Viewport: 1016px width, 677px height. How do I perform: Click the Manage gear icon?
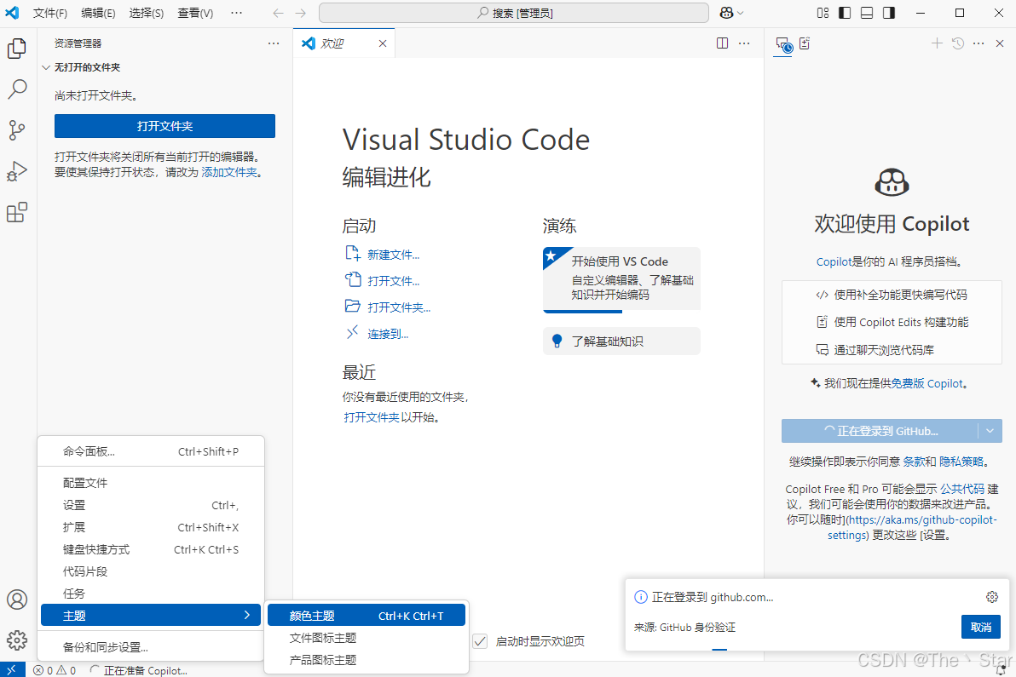click(17, 640)
